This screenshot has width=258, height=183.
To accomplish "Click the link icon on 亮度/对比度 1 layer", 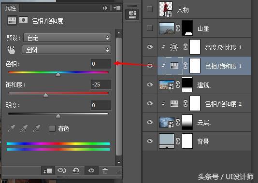I will coord(186,47).
